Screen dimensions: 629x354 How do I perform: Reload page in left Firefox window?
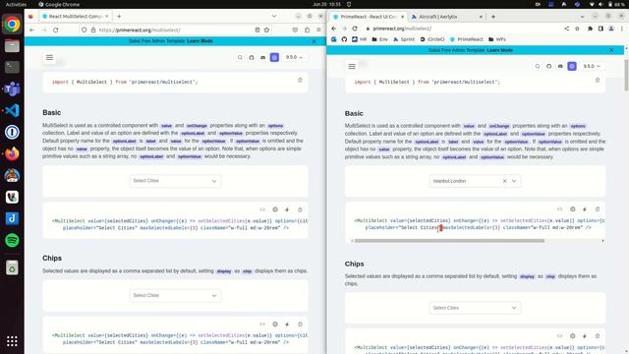(x=56, y=30)
